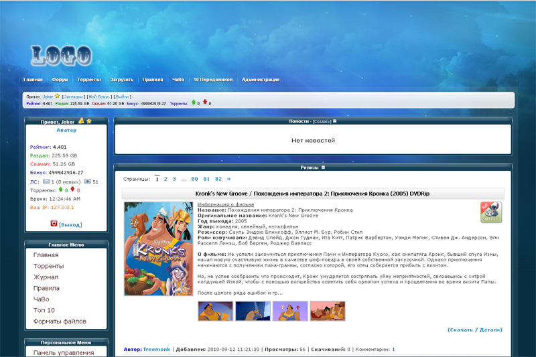
Task: Click the green up arrow in sidebar Торренты row
Action: (x=60, y=189)
